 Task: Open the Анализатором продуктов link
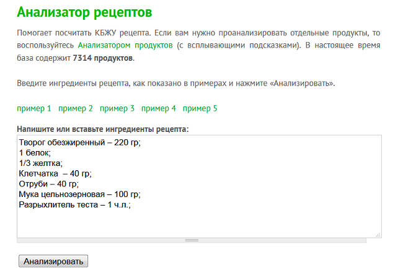125,45
